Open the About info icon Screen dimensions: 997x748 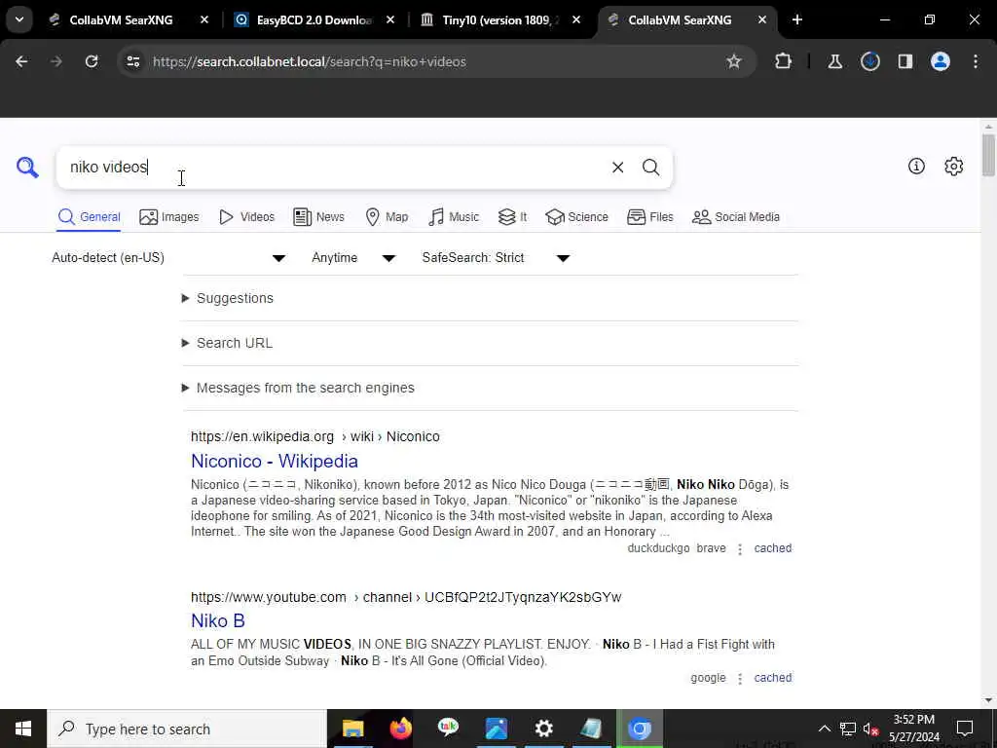pos(916,166)
